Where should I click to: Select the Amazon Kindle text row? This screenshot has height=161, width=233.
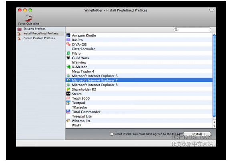[84, 36]
